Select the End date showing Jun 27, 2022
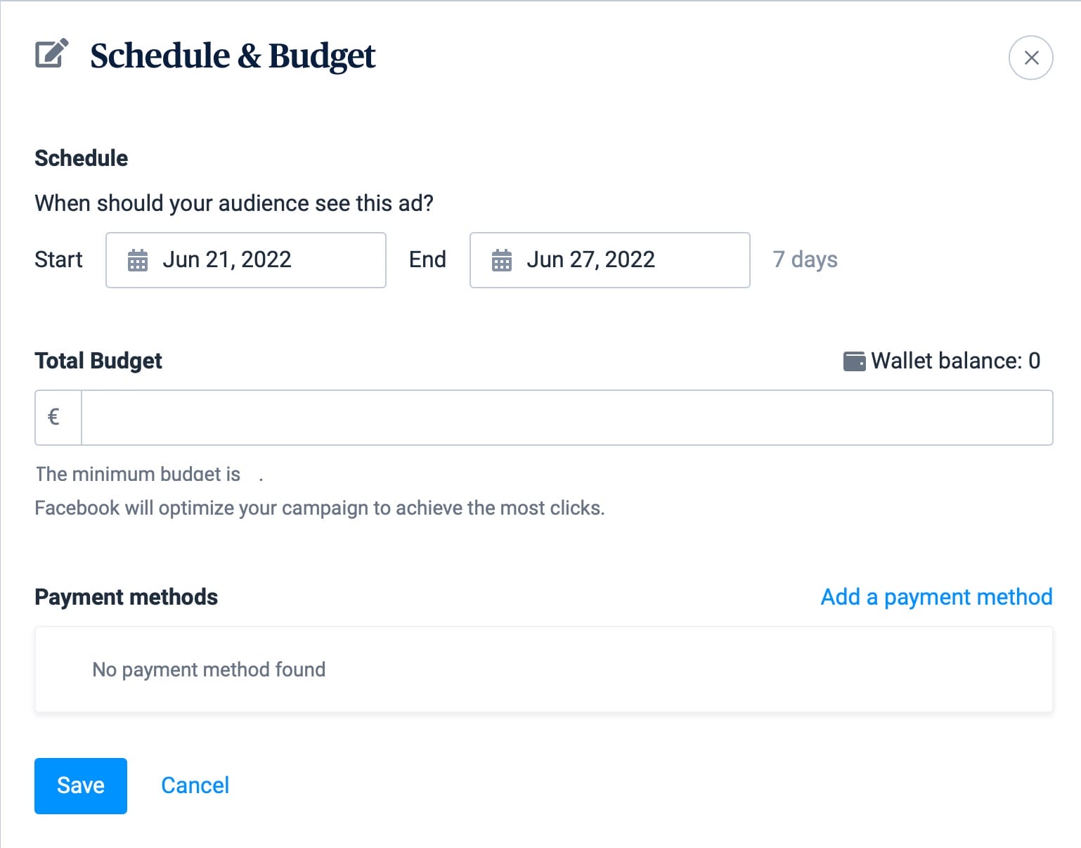This screenshot has width=1081, height=848. click(590, 260)
